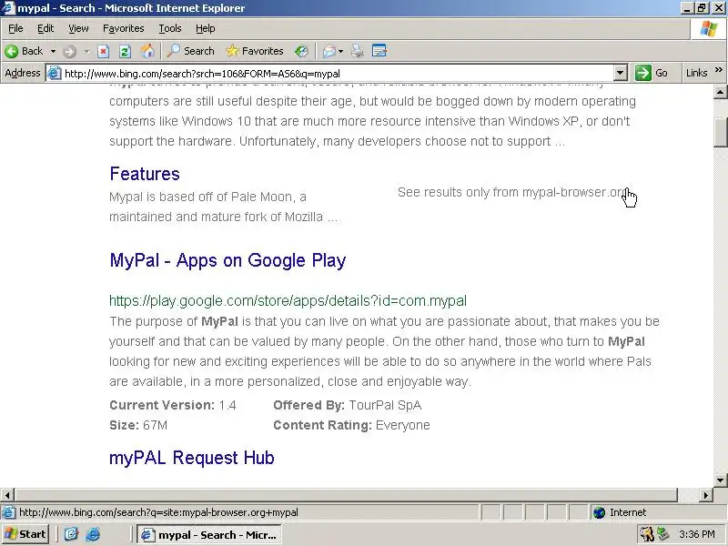
Task: Open the Features link
Action: click(x=145, y=174)
